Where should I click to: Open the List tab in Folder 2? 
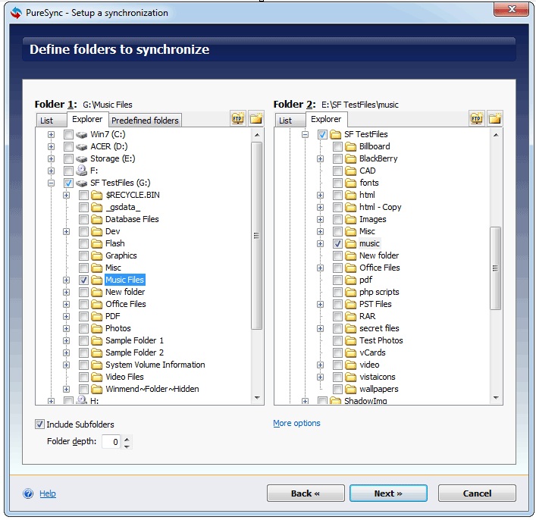[286, 121]
